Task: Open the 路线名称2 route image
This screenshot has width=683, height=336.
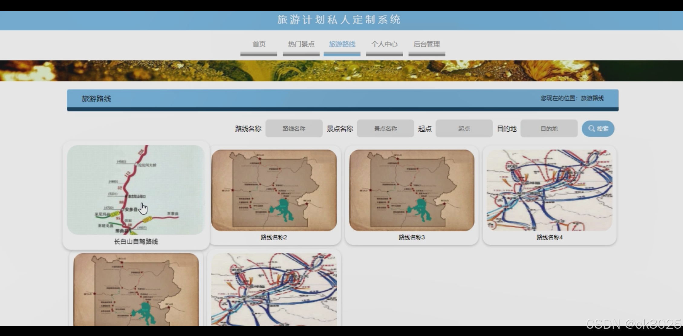Action: (274, 190)
